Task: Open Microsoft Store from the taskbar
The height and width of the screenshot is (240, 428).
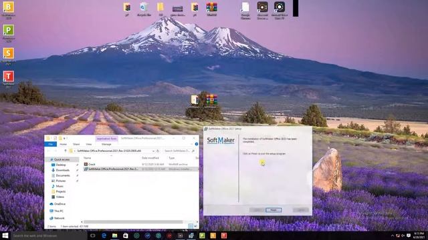Action: pyautogui.click(x=126, y=235)
